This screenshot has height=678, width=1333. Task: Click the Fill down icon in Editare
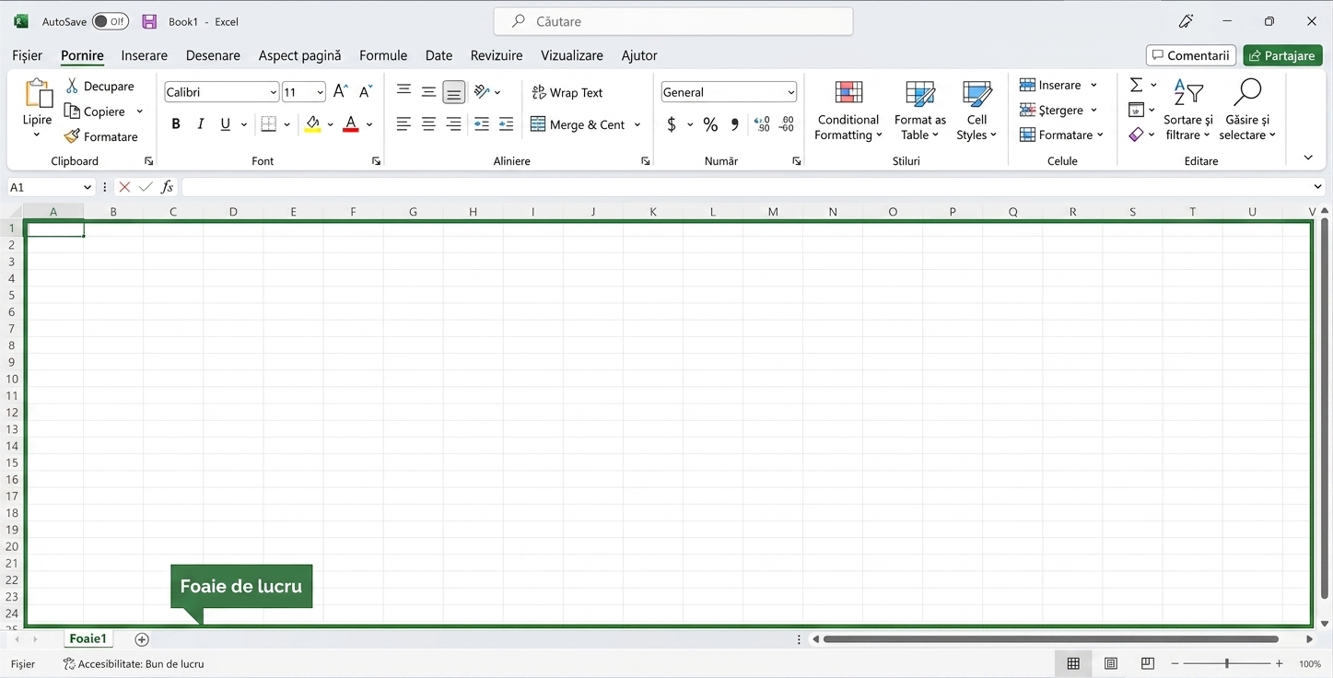[x=1136, y=110]
